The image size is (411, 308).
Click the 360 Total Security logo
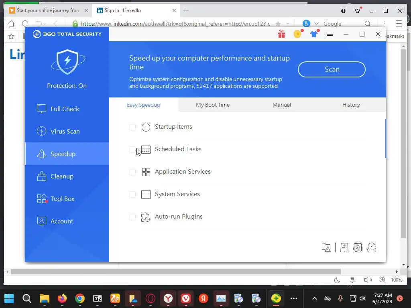point(67,34)
